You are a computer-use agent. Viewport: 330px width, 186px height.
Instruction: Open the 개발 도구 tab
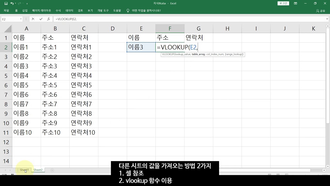[103, 11]
